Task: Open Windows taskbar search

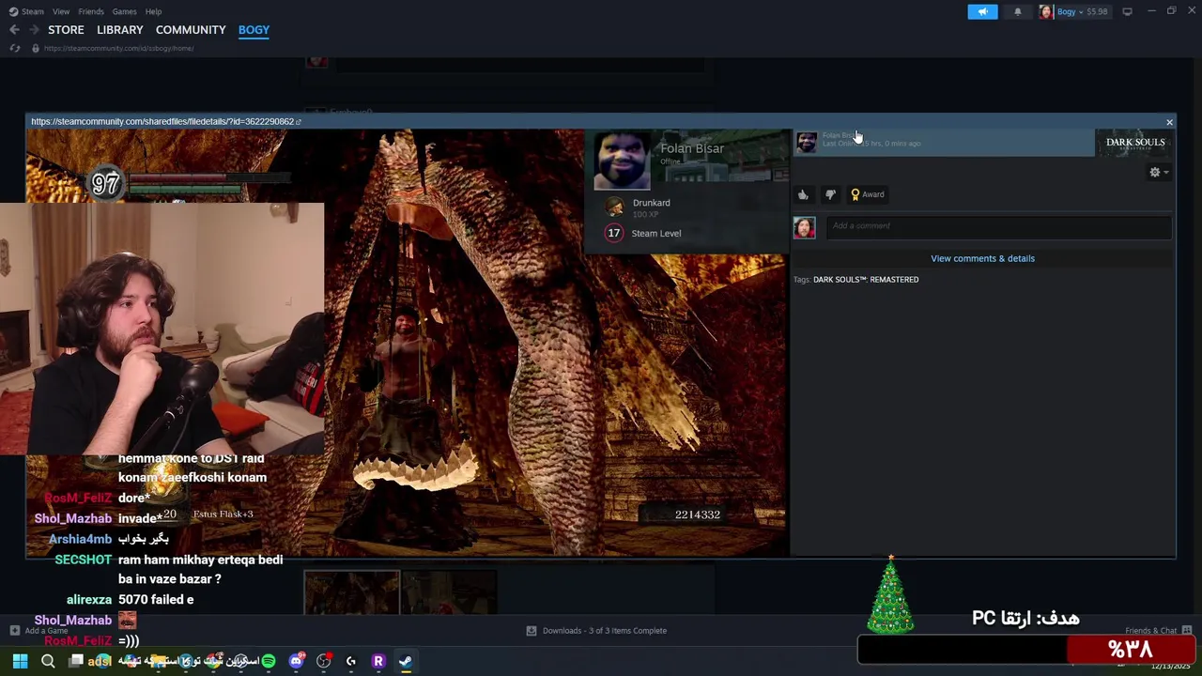Action: [48, 661]
